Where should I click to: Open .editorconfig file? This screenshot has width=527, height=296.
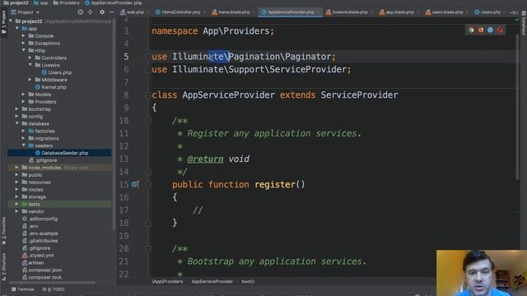(43, 219)
